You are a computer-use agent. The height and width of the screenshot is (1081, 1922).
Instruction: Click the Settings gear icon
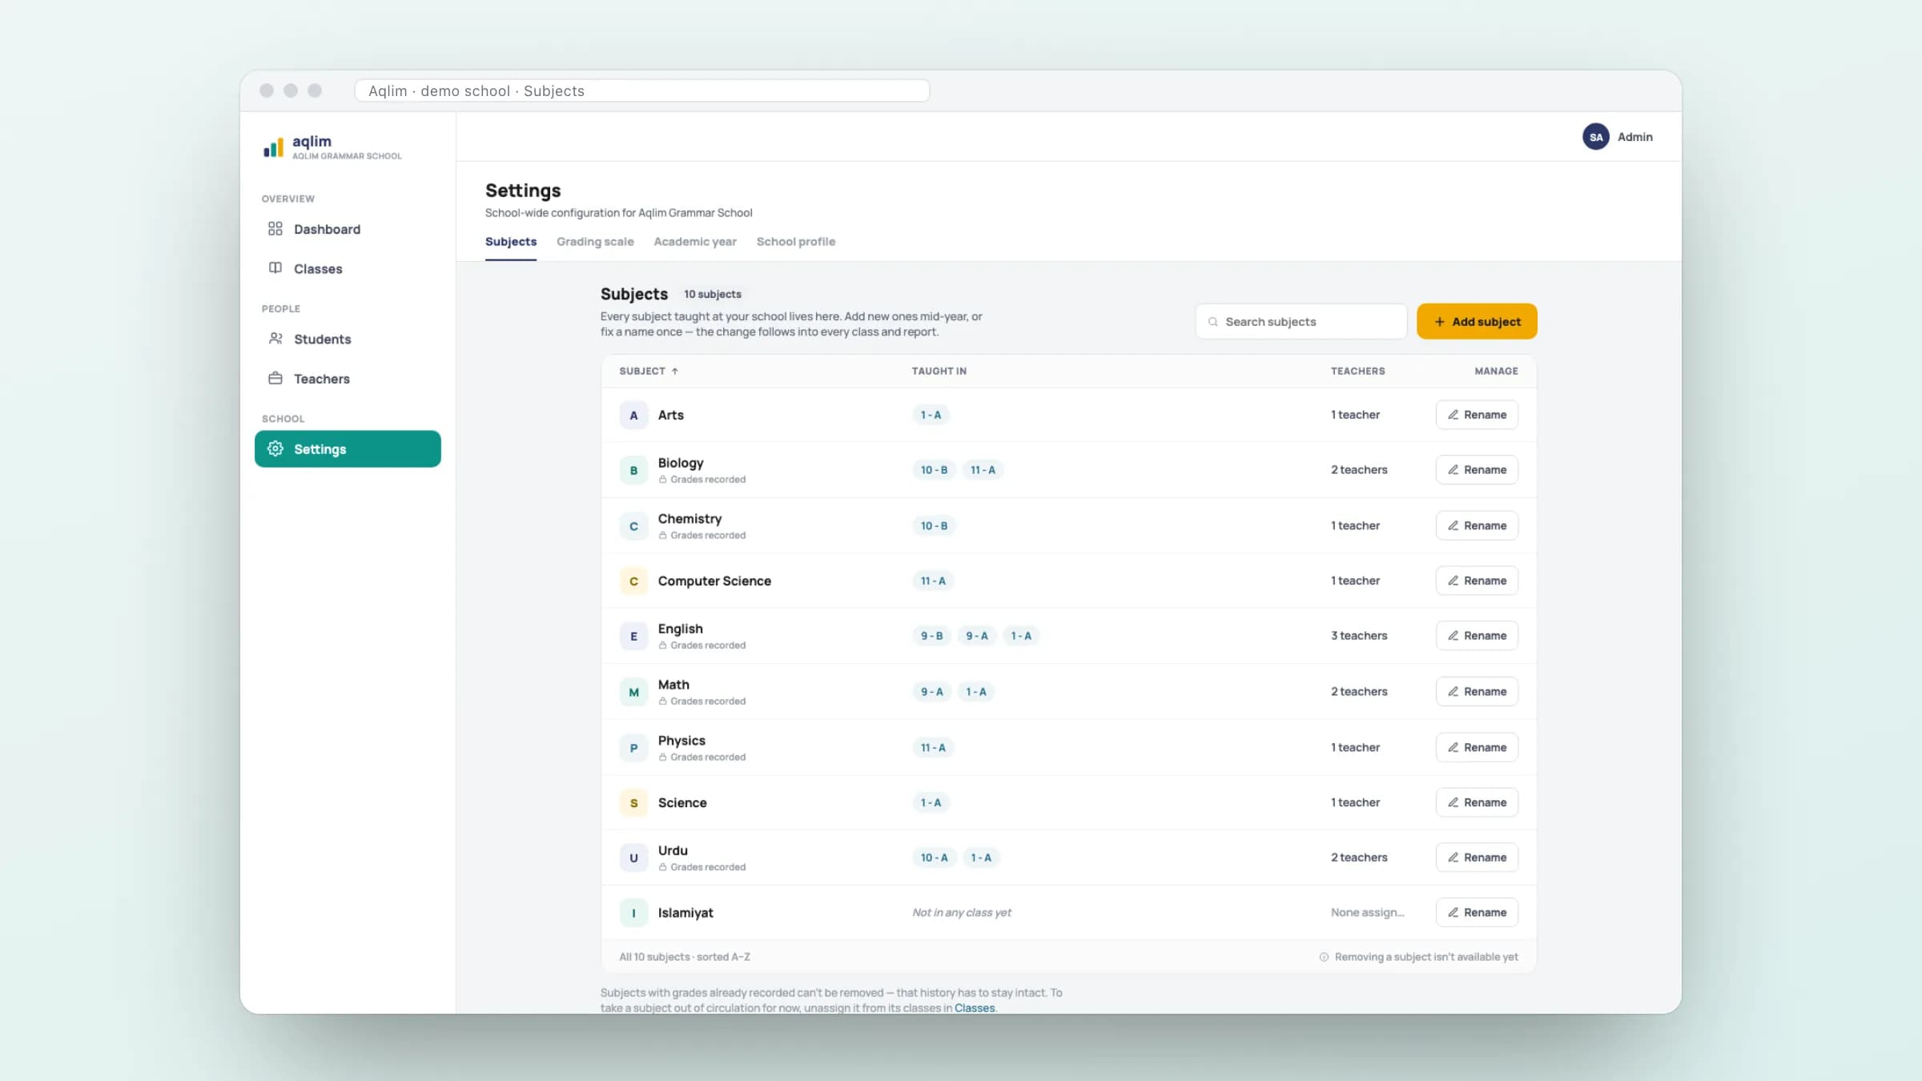click(275, 448)
